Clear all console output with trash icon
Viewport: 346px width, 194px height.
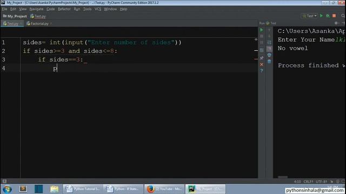coord(269,61)
